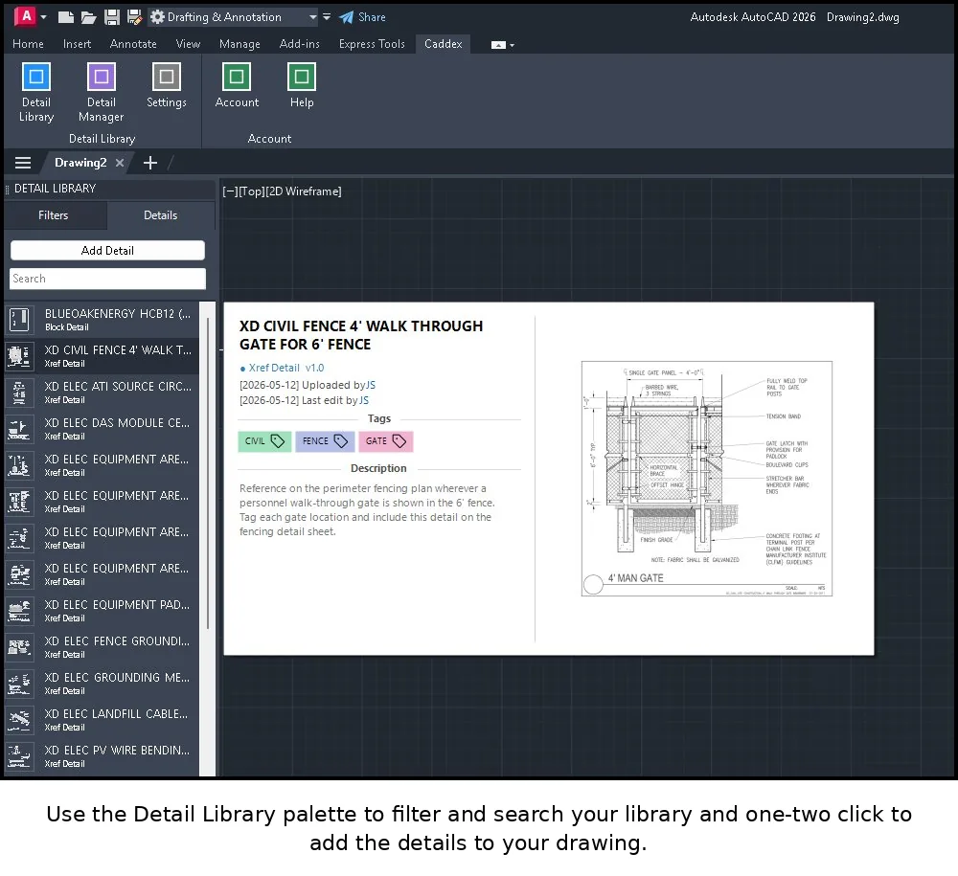
Task: Click the Save As quick access icon
Action: (x=134, y=17)
